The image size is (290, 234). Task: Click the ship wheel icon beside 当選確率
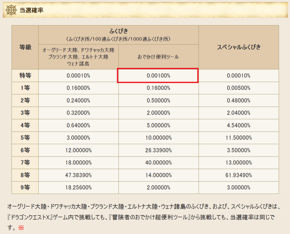[x=11, y=10]
